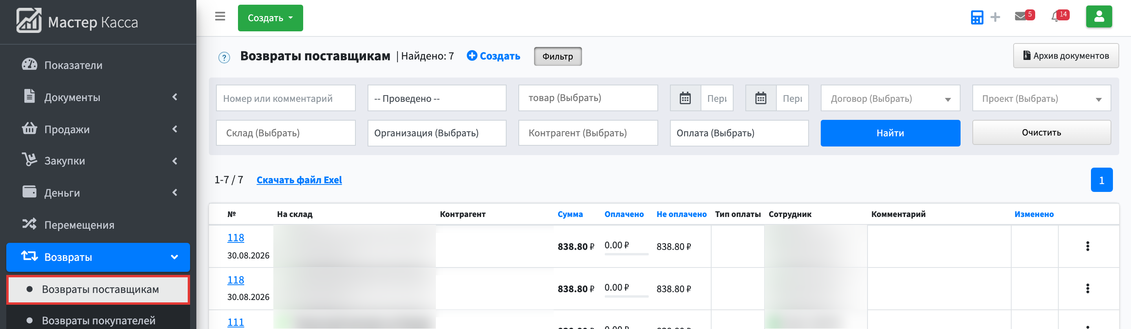Open Перемещения in sidebar
Image resolution: width=1131 pixels, height=329 pixels.
98,225
